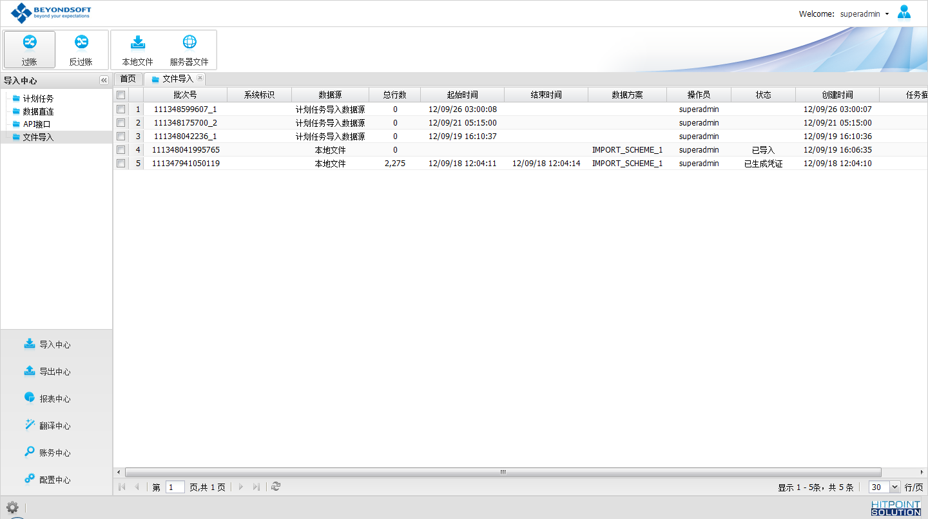Click the user avatar icon
Image resolution: width=928 pixels, height=519 pixels.
904,13
